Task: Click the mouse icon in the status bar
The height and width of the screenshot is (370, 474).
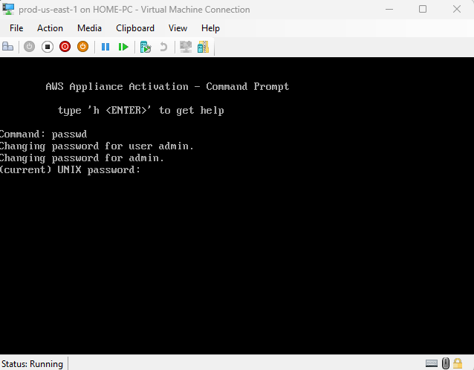Action: pyautogui.click(x=447, y=363)
